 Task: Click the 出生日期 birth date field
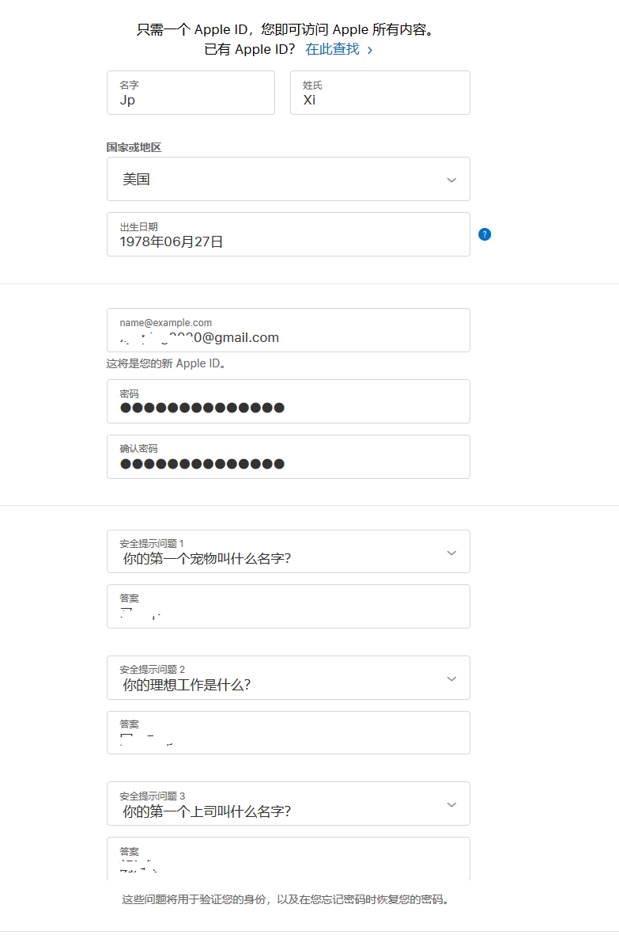point(289,234)
